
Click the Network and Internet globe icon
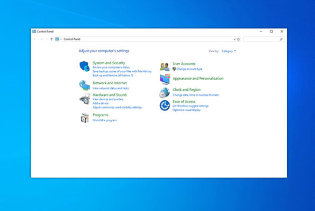click(84, 85)
